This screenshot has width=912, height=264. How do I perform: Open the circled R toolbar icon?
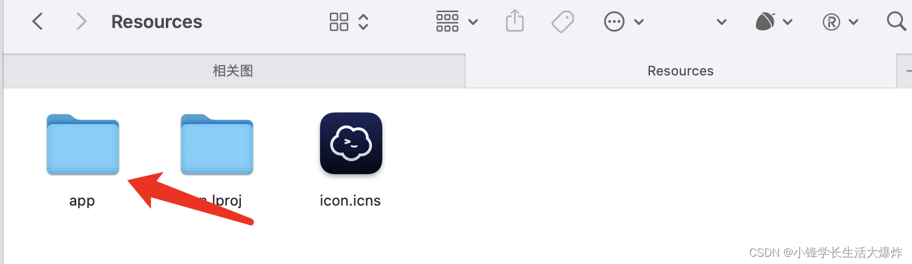[832, 23]
